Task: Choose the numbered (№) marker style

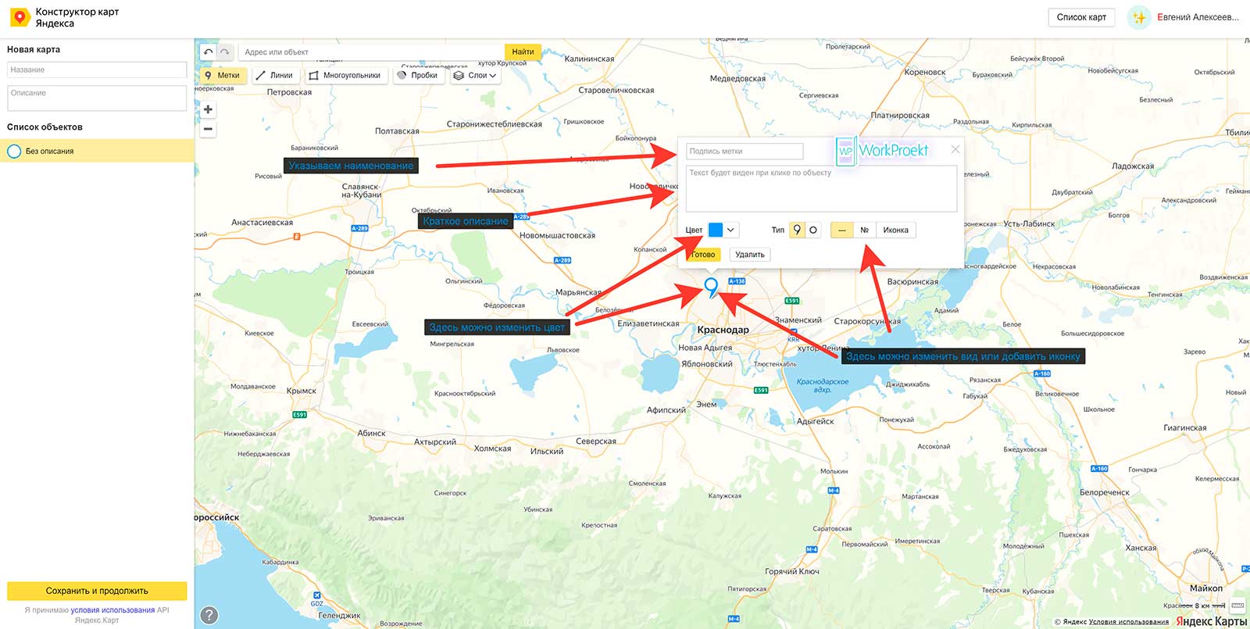Action: point(864,230)
